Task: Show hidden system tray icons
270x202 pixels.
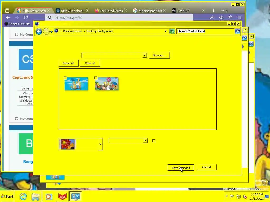Action: pos(226,196)
